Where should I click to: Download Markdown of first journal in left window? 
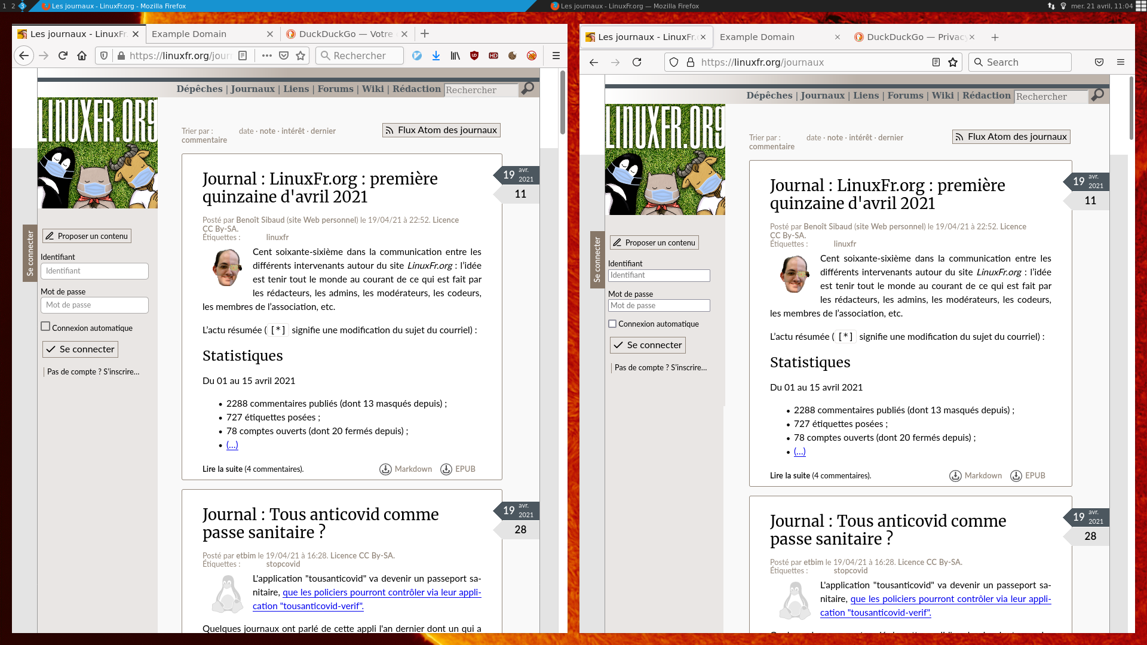[406, 469]
